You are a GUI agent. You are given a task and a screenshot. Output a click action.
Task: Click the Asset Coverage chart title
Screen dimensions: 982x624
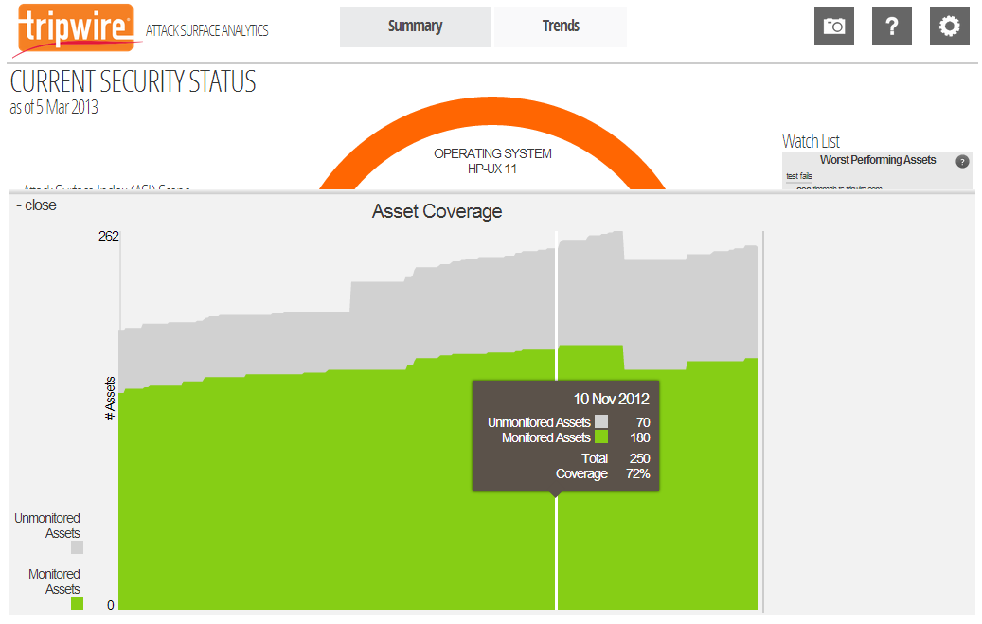click(437, 211)
